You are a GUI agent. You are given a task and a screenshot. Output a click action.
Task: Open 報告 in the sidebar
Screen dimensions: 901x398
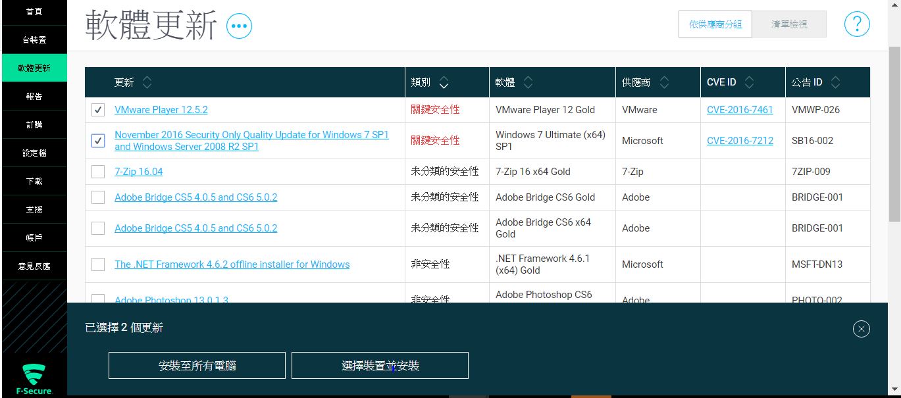[34, 96]
